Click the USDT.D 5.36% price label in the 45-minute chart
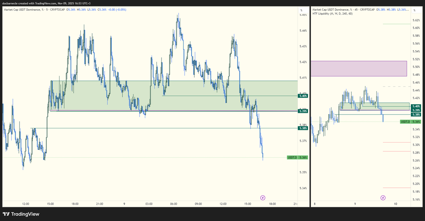Viewport: 425px width, 221px height. 410,122
